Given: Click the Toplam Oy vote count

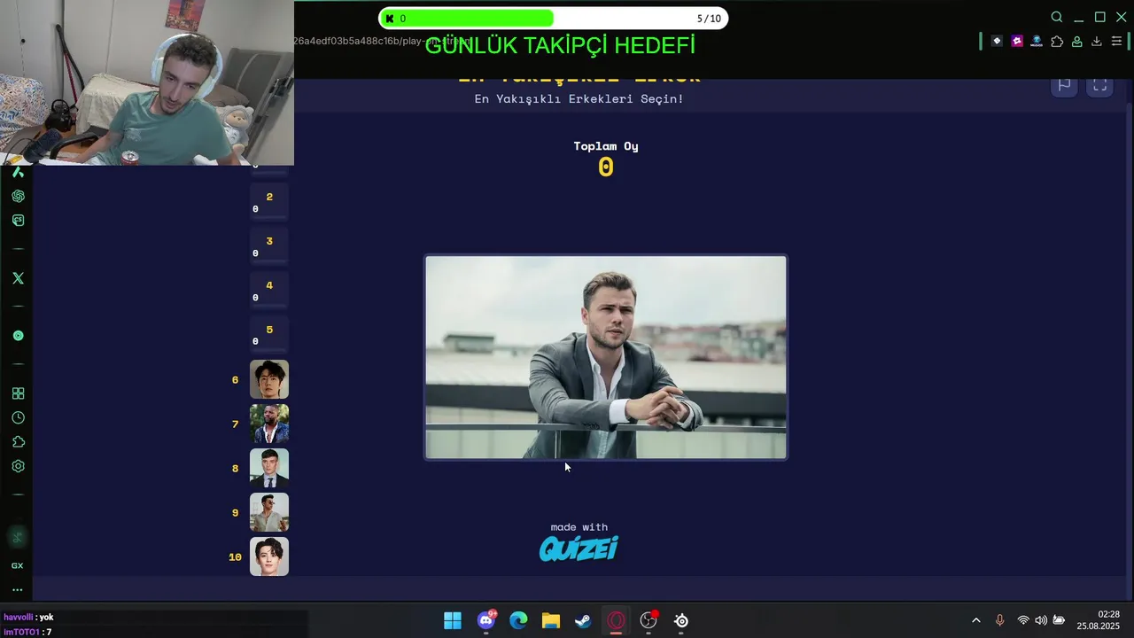Looking at the screenshot, I should [x=606, y=167].
